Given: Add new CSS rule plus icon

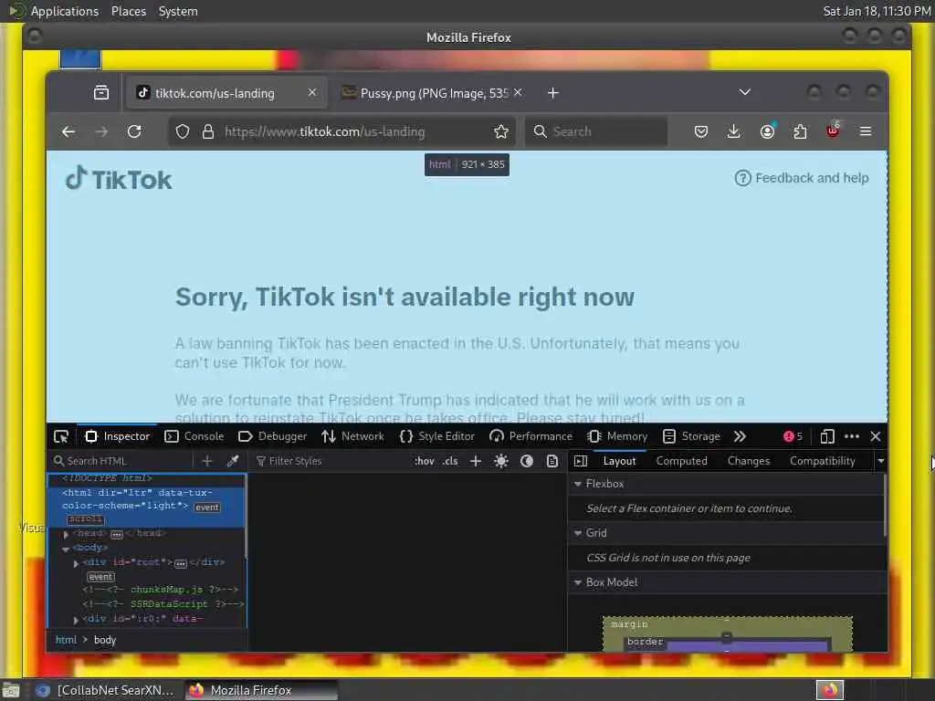Looking at the screenshot, I should (475, 461).
